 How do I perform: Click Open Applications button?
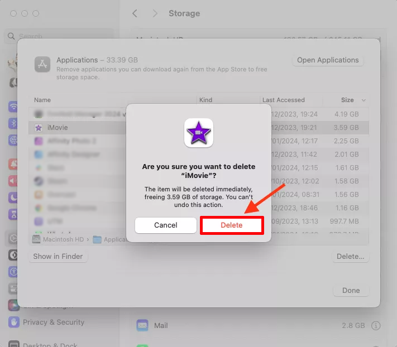pyautogui.click(x=328, y=60)
